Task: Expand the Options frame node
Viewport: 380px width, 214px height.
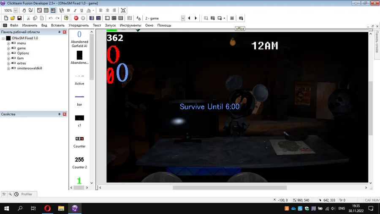Action: 8,53
